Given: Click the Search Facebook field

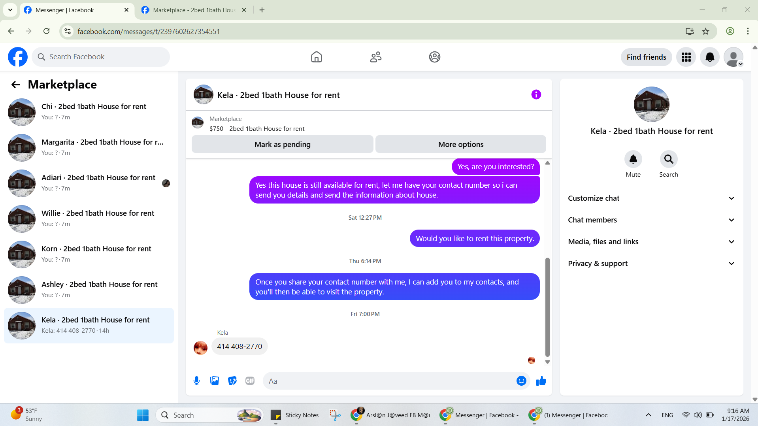Looking at the screenshot, I should pyautogui.click(x=101, y=57).
